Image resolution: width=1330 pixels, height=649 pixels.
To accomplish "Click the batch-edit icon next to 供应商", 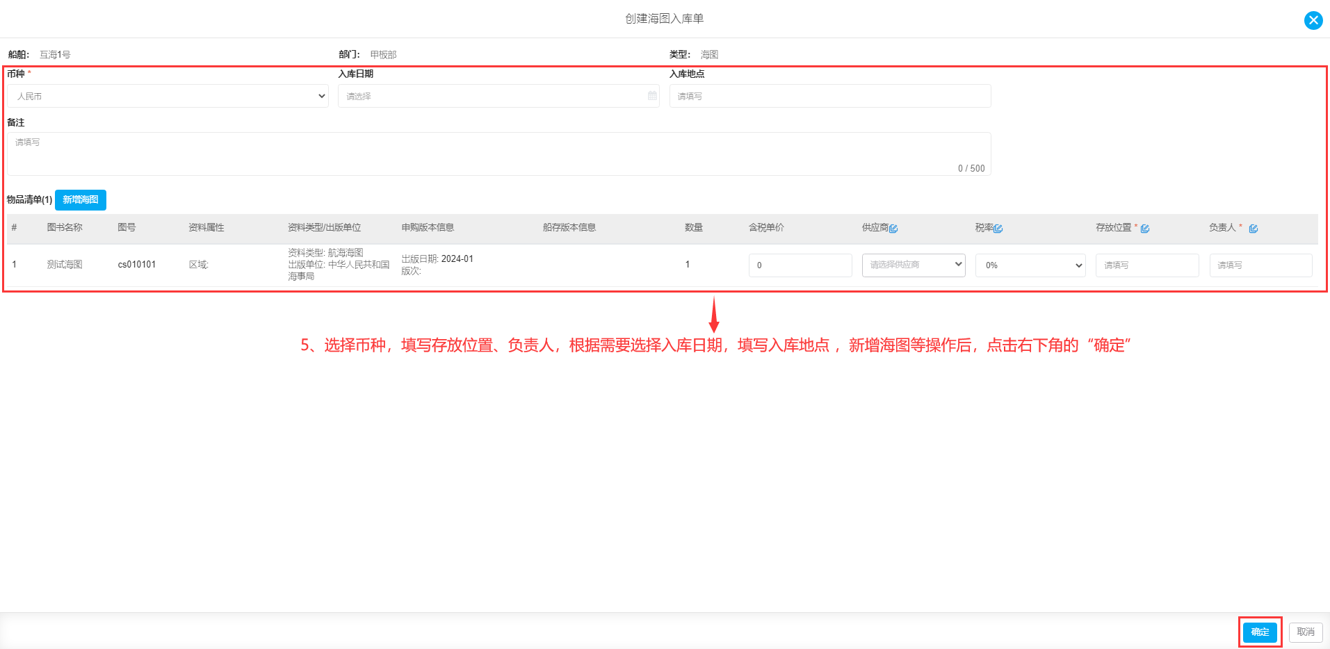I will coord(893,229).
